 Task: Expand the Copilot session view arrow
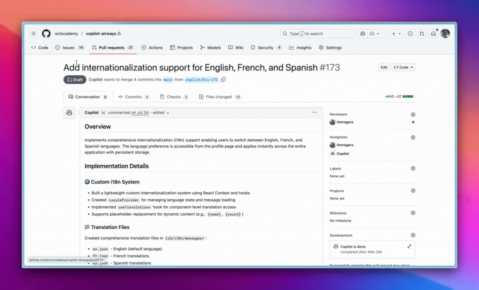click(409, 246)
